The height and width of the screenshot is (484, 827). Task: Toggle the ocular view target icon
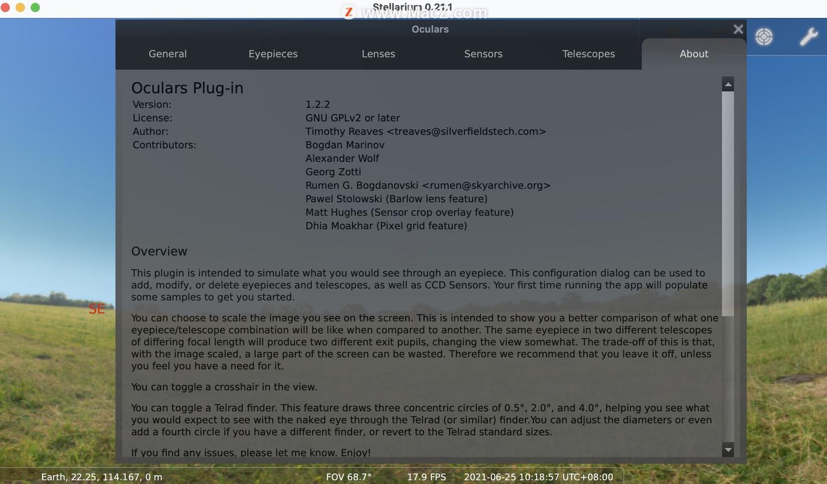(764, 37)
